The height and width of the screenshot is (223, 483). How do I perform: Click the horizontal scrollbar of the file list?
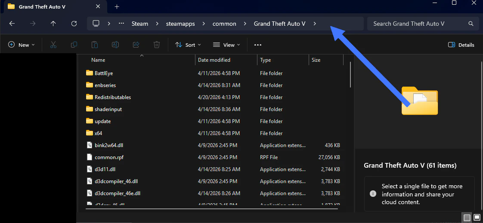[212, 209]
